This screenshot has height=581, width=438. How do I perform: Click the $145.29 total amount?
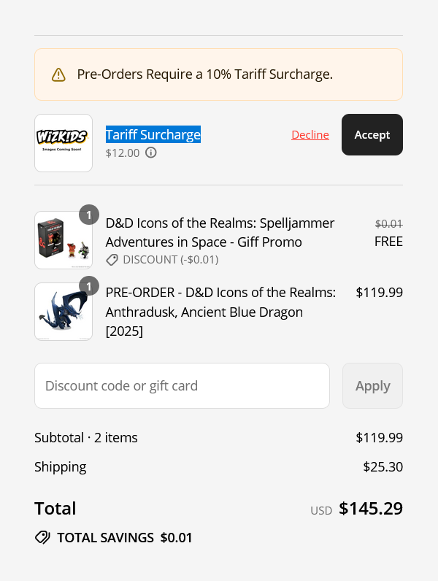[x=371, y=508]
